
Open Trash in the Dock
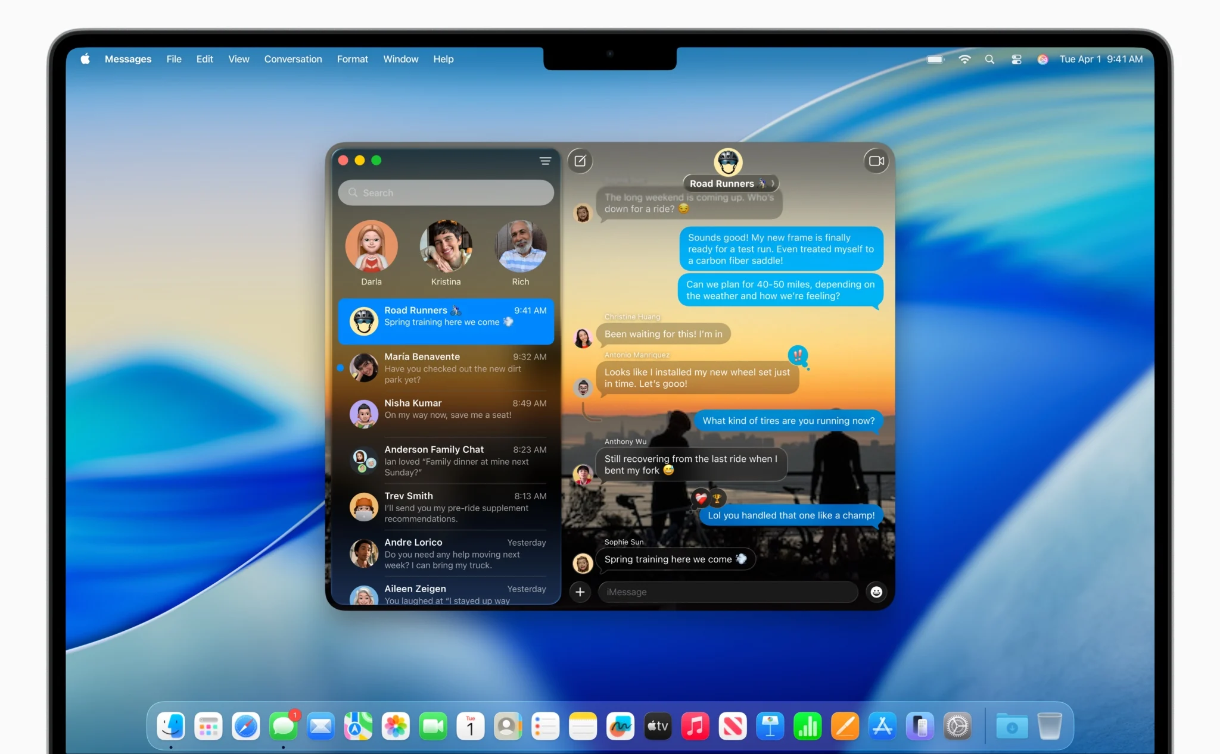pyautogui.click(x=1050, y=726)
